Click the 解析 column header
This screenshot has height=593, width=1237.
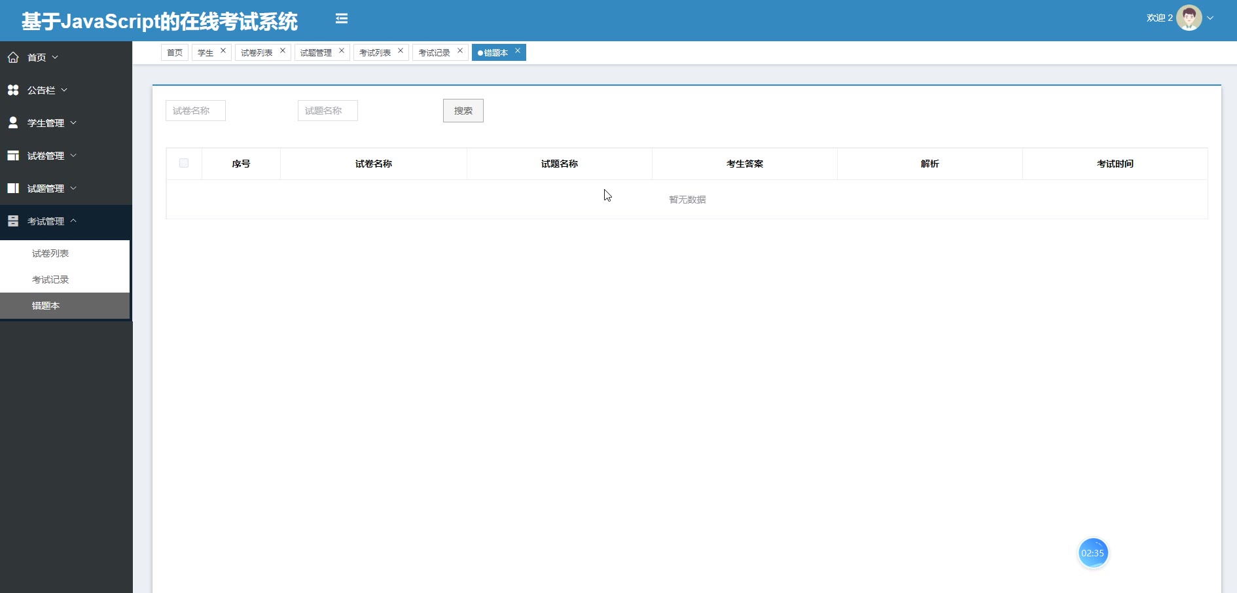coord(930,164)
